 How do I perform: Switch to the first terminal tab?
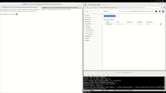[21, 7]
